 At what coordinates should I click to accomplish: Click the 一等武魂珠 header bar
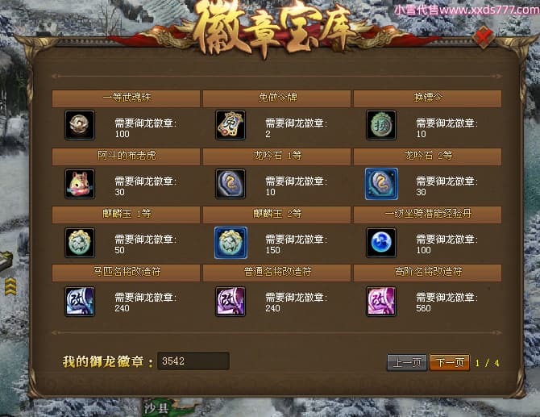click(126, 98)
